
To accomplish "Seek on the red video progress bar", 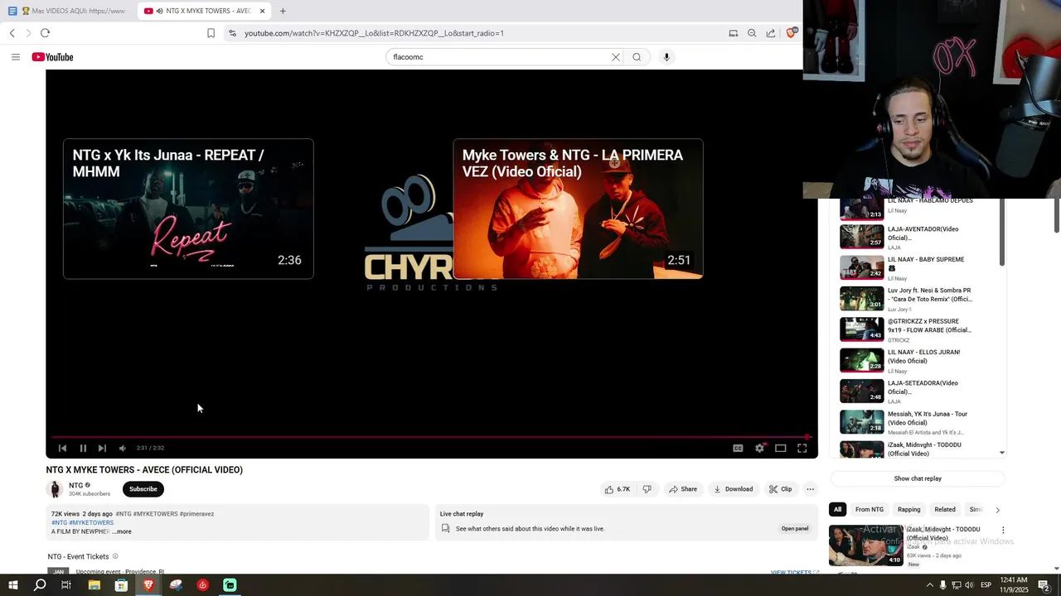I will click(431, 437).
